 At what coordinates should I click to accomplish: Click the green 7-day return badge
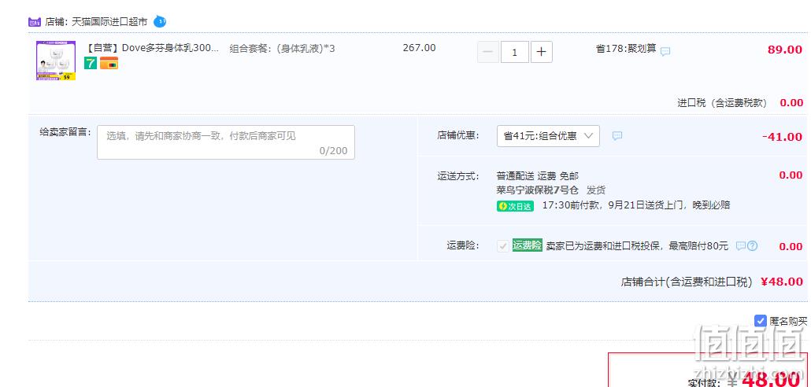coord(91,63)
